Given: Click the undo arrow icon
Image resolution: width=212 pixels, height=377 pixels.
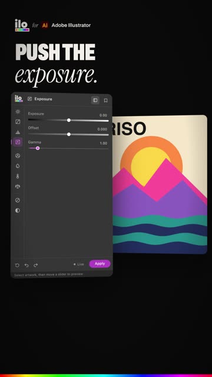Looking at the screenshot, I should [x=26, y=265].
